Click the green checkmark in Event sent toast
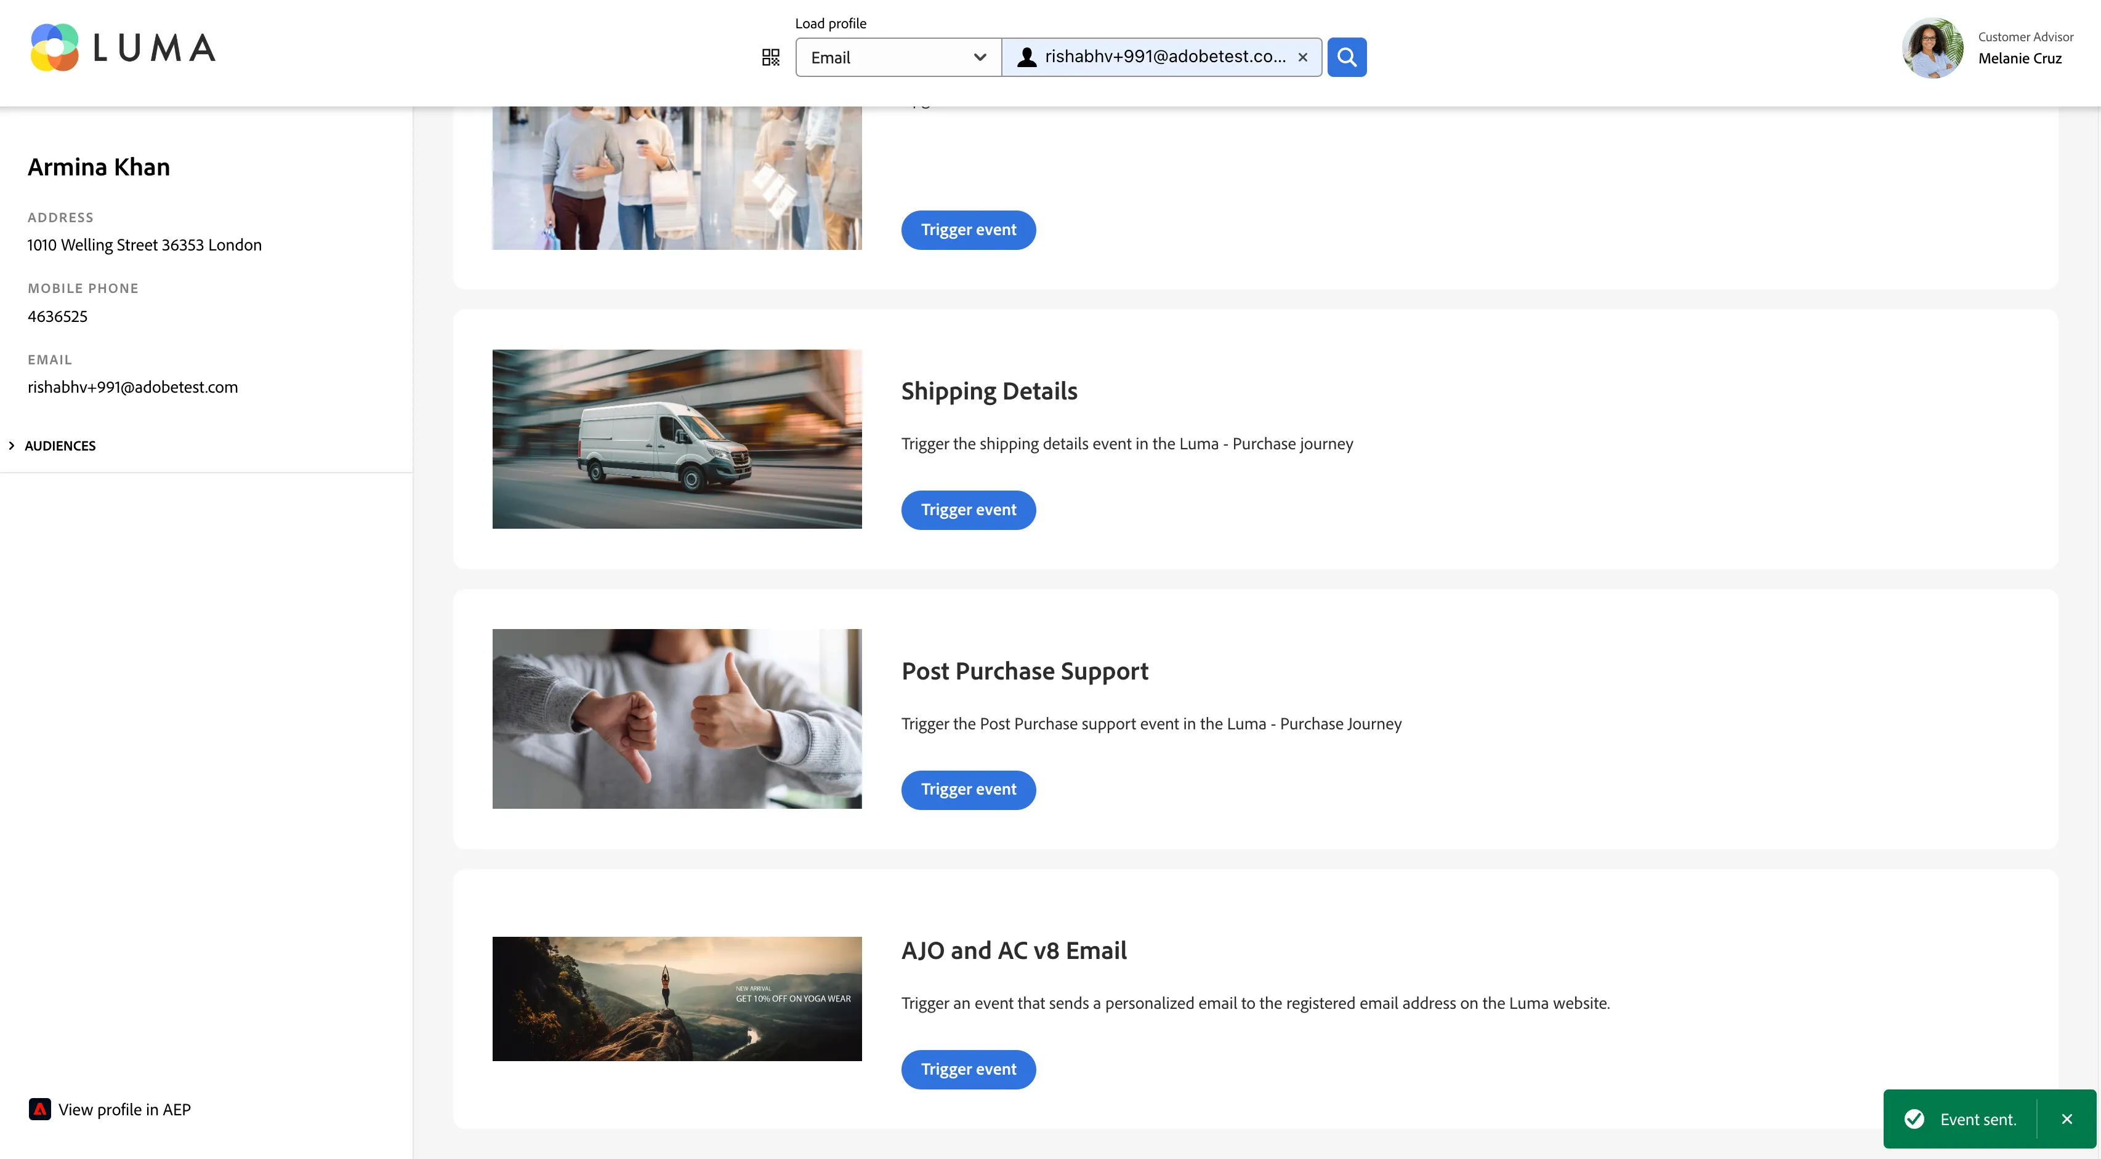Screen dimensions: 2101x1159 tap(1914, 1119)
